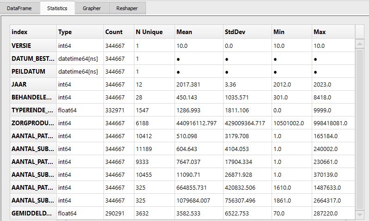Viewport: 369px width, 221px height.
Task: Click the vertical scrollbar thumb
Action: (x=359, y=129)
